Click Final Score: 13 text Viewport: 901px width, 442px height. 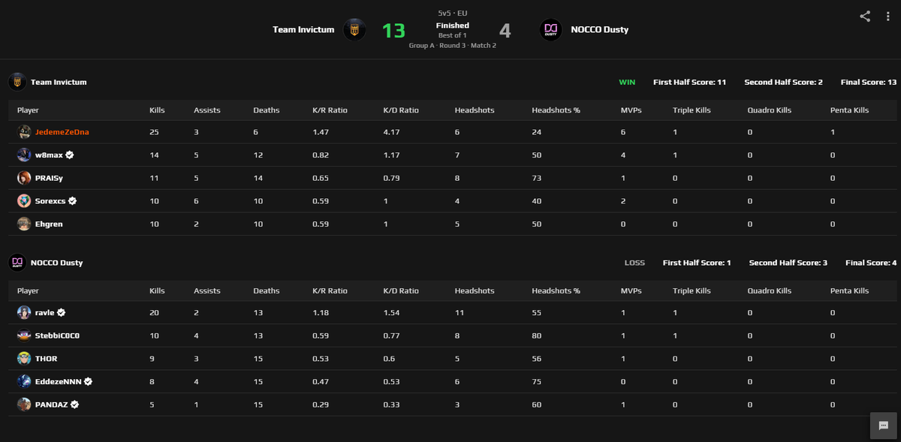(x=869, y=82)
